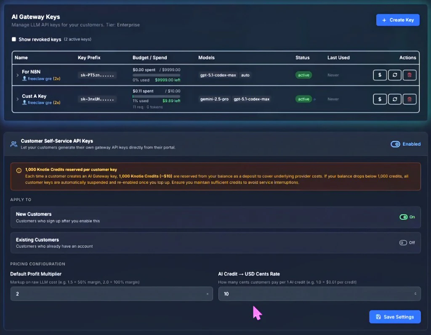431x335 pixels.
Task: Click the Save Settings button
Action: (394, 316)
